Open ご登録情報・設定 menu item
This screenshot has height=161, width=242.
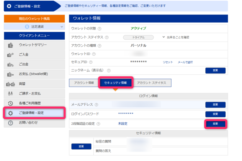pyautogui.click(x=34, y=113)
